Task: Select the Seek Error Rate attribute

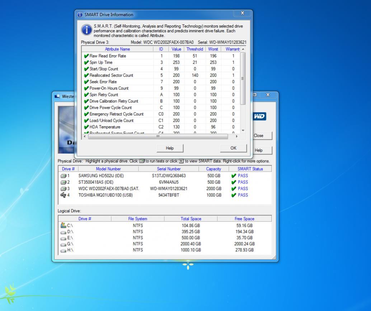Action: [x=161, y=82]
